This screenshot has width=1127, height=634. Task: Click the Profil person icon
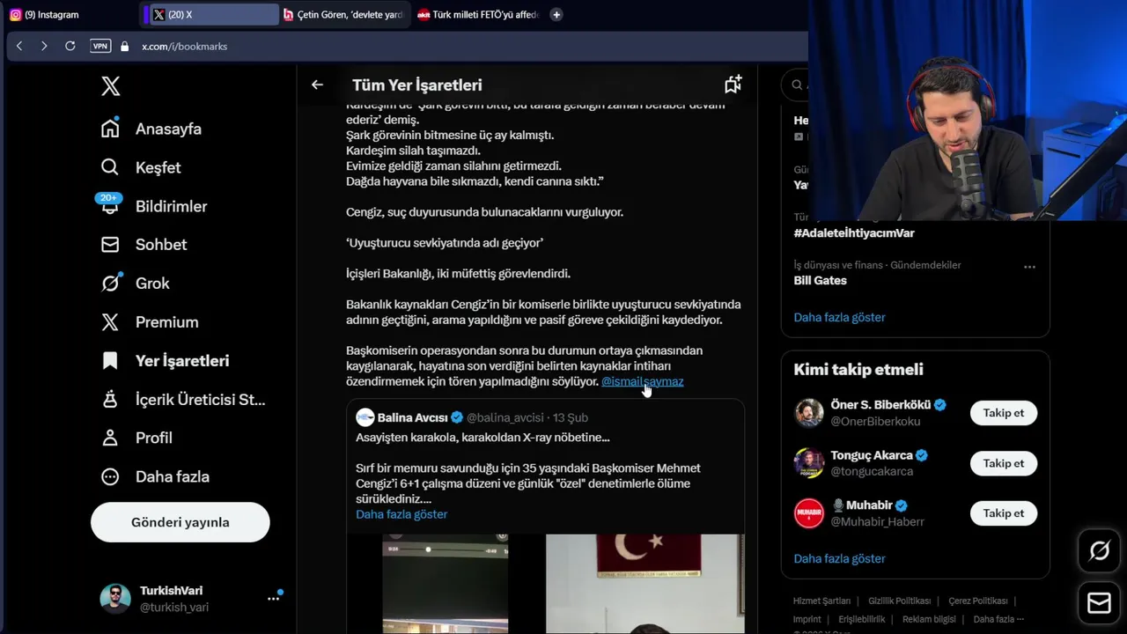point(110,439)
